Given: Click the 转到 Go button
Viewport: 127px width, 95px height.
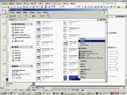Looking at the screenshot, I should [103, 20].
